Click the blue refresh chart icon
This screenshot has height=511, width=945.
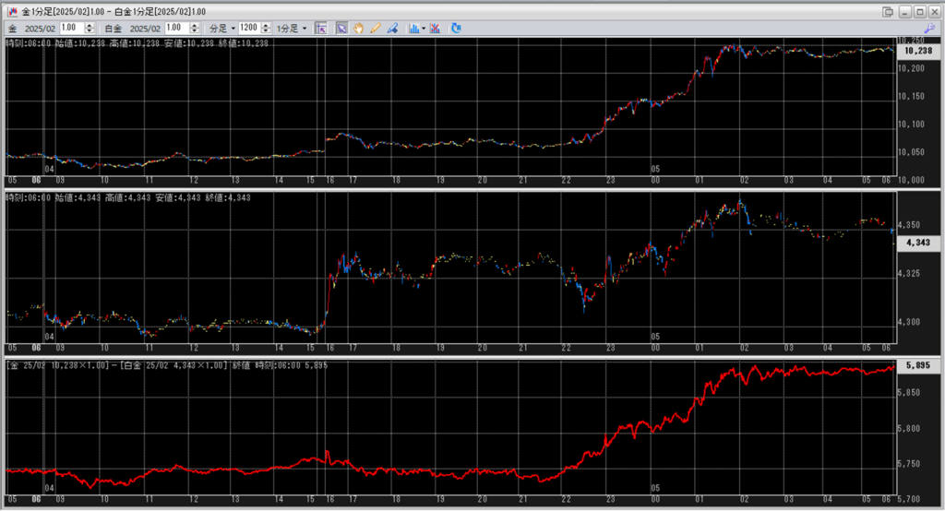pos(456,29)
